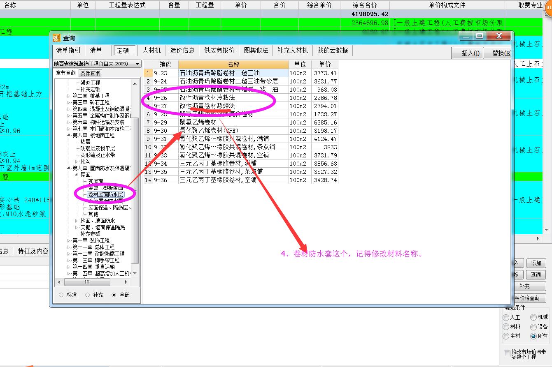Click 综合合价 column header in main window
The width and height of the screenshot is (552, 367).
click(364, 5)
